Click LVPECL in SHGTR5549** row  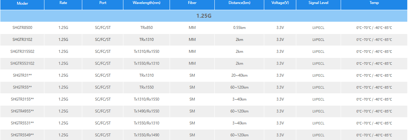pyautogui.click(x=318, y=135)
